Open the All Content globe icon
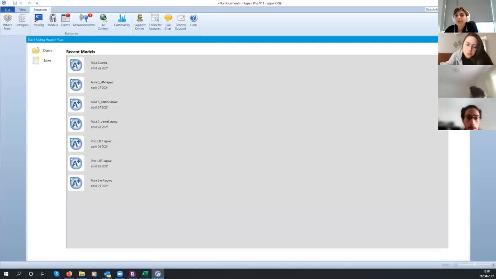The width and height of the screenshot is (496, 279). 103,22
